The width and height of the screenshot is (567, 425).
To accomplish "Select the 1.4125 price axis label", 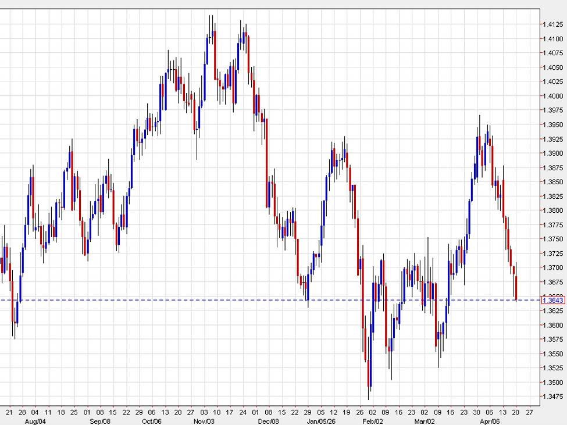I will [551, 24].
